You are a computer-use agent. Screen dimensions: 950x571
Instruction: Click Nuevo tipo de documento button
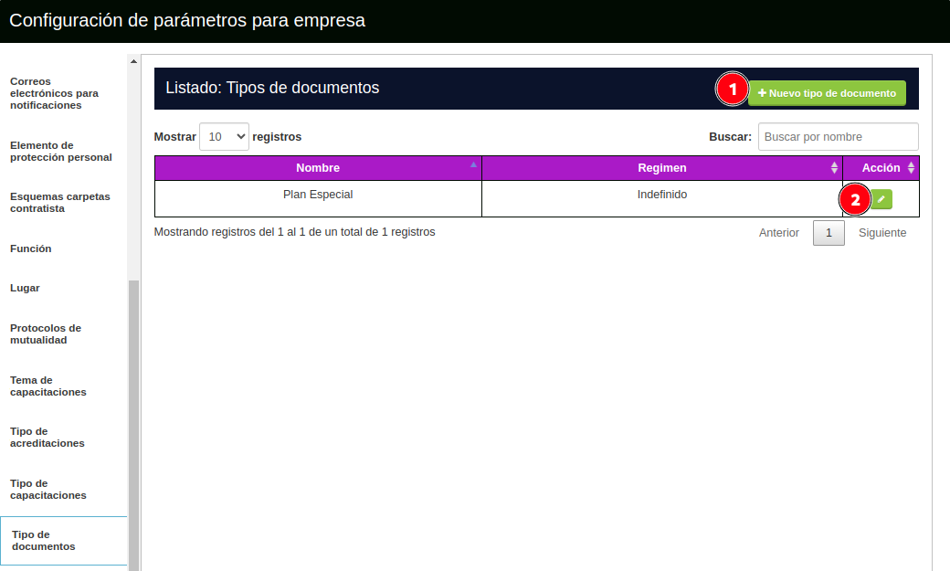(827, 93)
